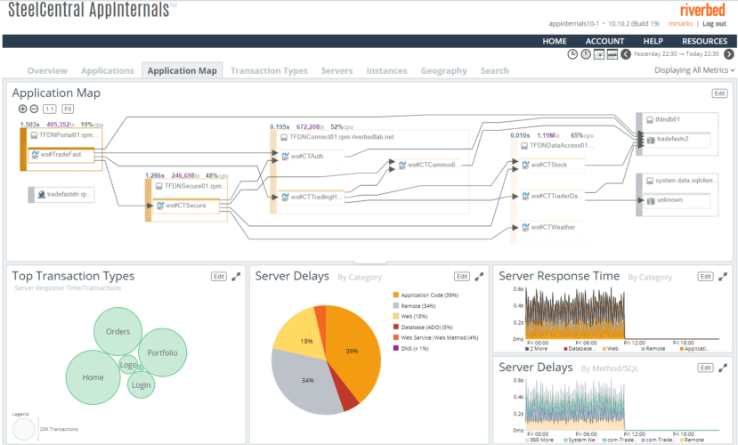Select the ws#CTWeather node
This screenshot has width=738, height=445.
click(552, 227)
